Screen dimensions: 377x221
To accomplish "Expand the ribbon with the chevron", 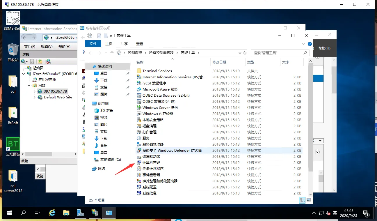I will pos(304,44).
